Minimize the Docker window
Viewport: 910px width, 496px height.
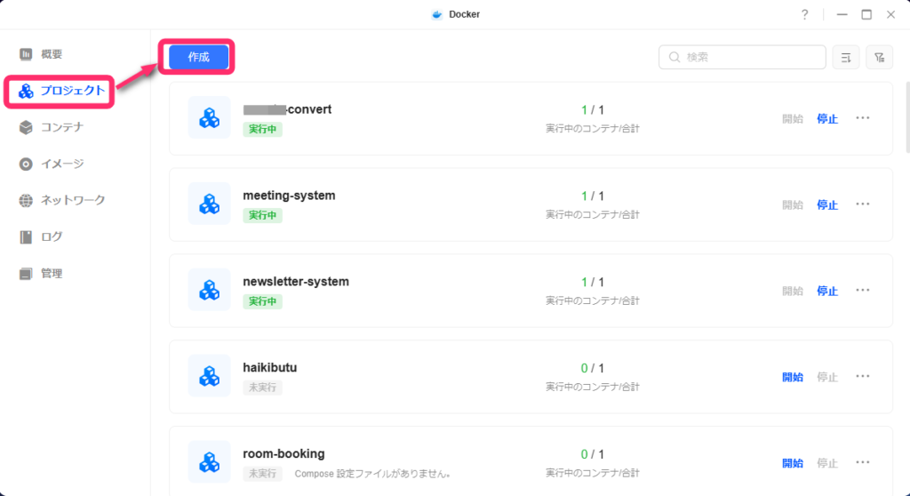[842, 14]
